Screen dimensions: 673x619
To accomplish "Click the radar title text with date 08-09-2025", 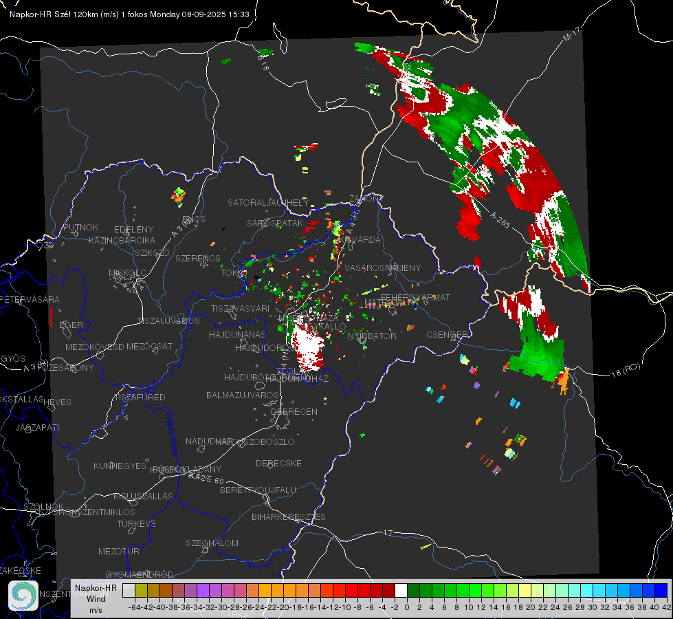I will 129,14.
